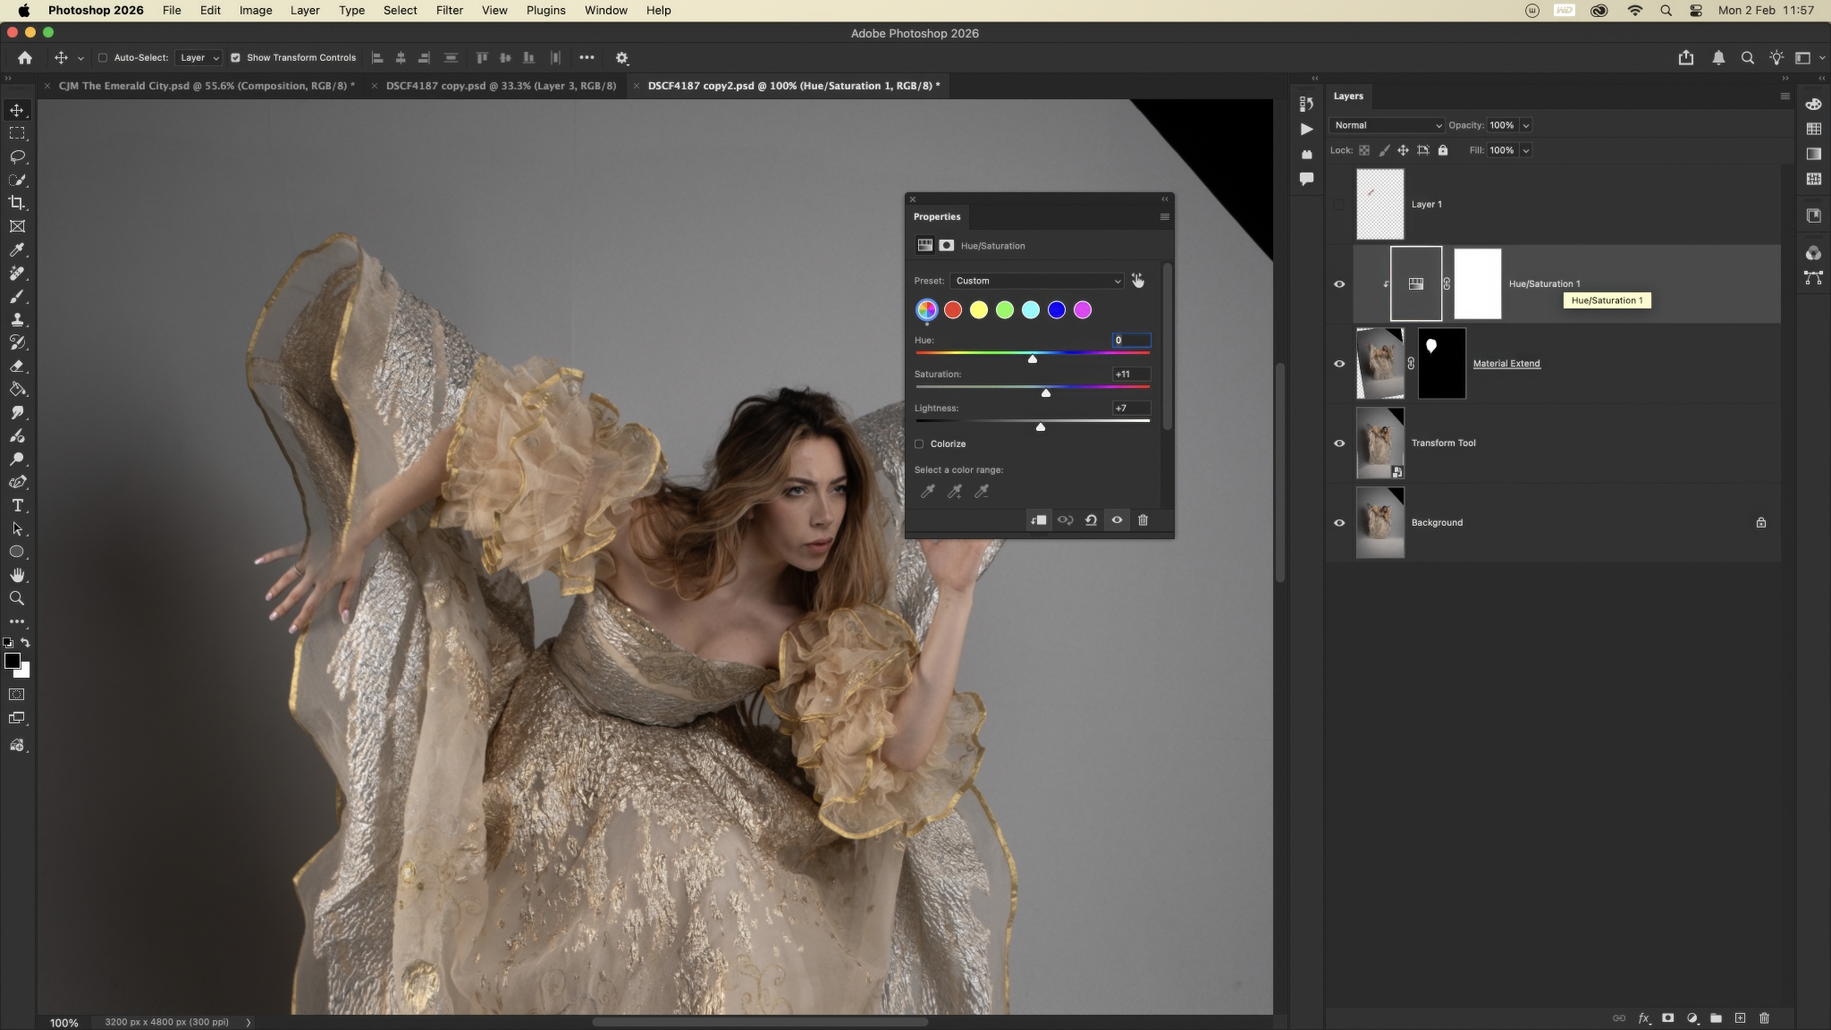The height and width of the screenshot is (1030, 1831).
Task: Select the Lasso tool
Action: click(17, 156)
